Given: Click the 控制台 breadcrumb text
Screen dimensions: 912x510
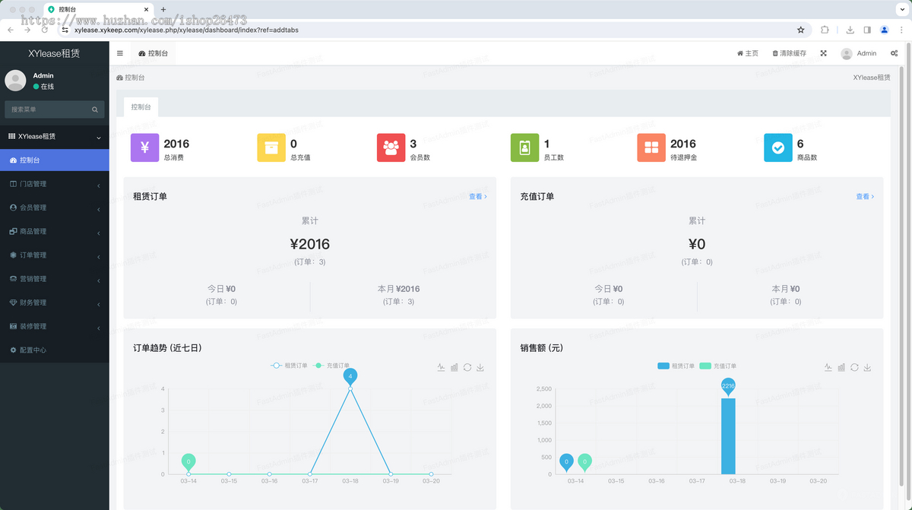Looking at the screenshot, I should [x=134, y=78].
